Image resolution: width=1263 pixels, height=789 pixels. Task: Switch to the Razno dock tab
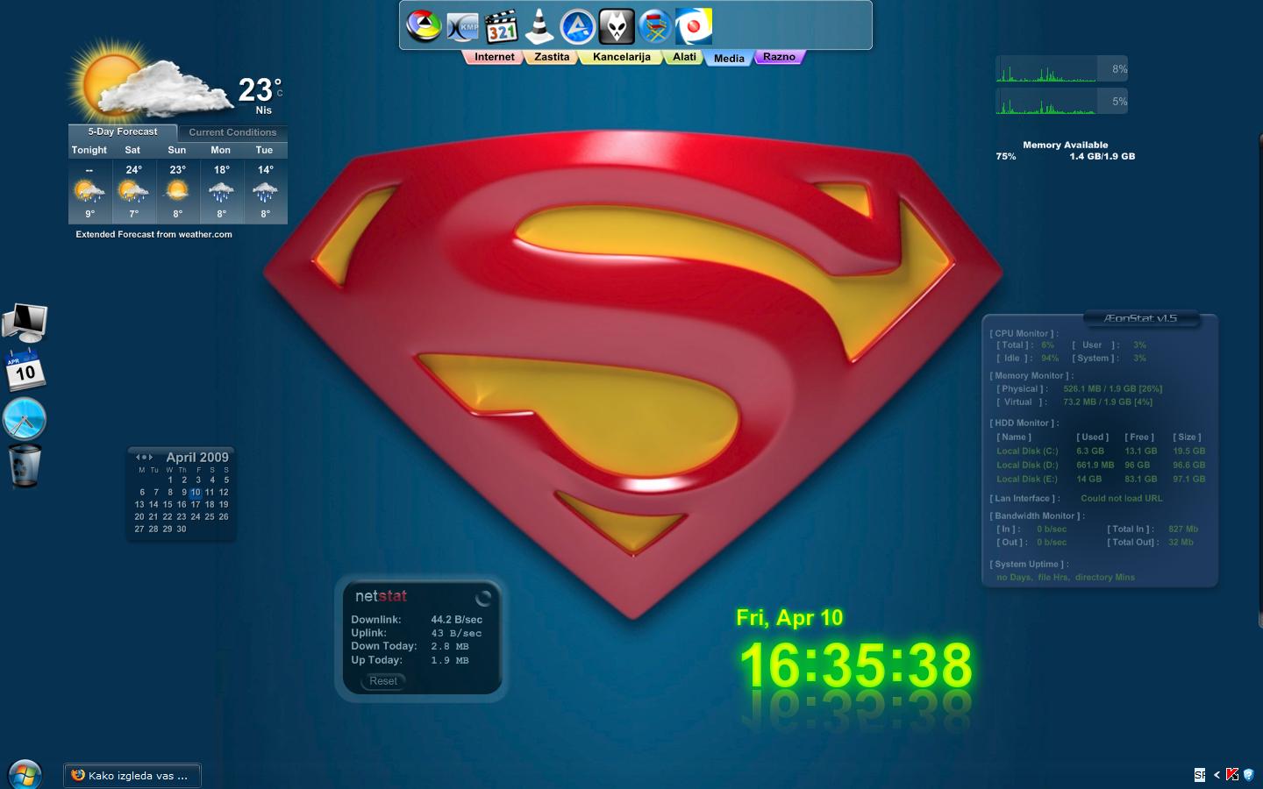(x=779, y=57)
